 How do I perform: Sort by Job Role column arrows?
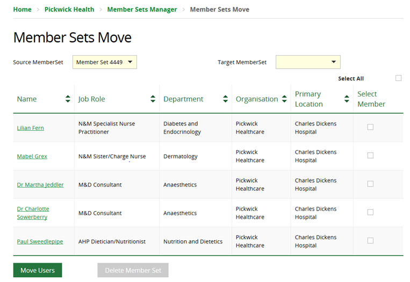(x=153, y=99)
